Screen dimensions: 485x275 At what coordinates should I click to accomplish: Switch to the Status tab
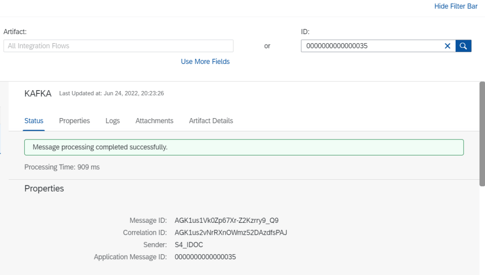pos(34,121)
